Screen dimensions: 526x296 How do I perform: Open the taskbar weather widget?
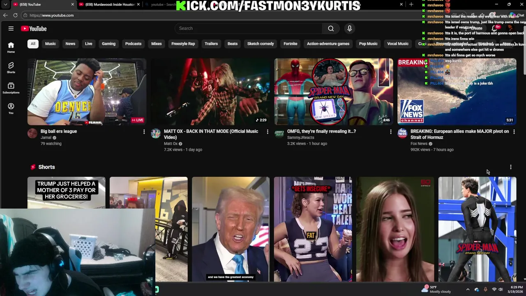coord(436,289)
